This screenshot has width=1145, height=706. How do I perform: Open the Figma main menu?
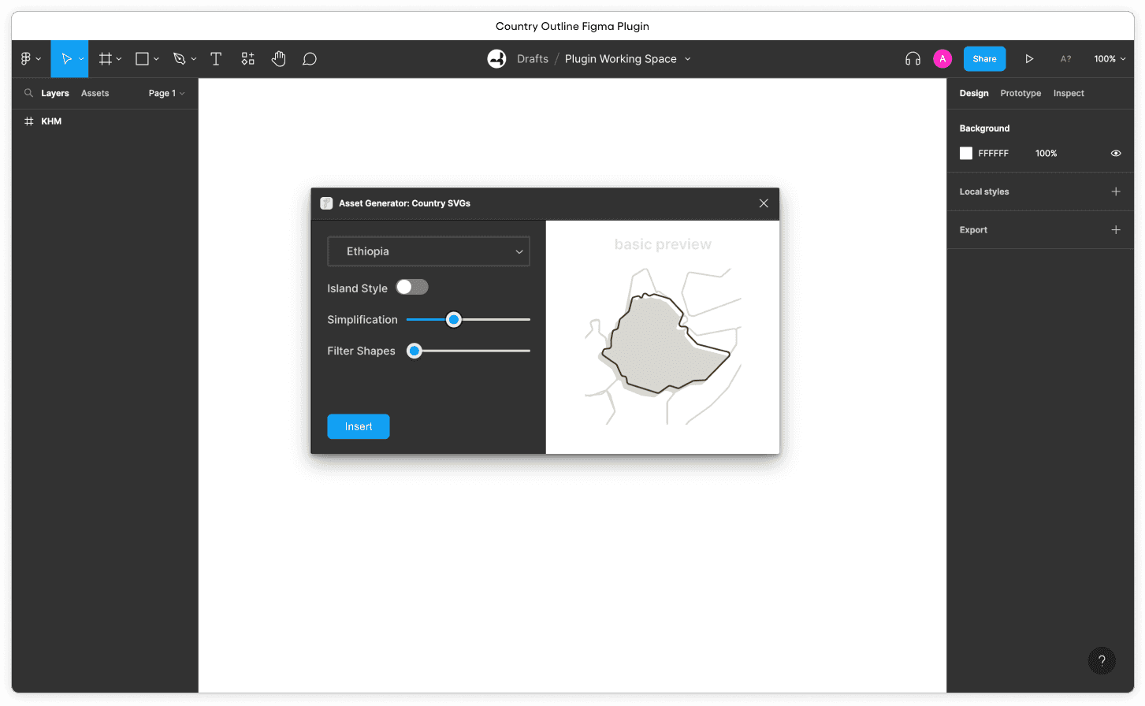[30, 59]
